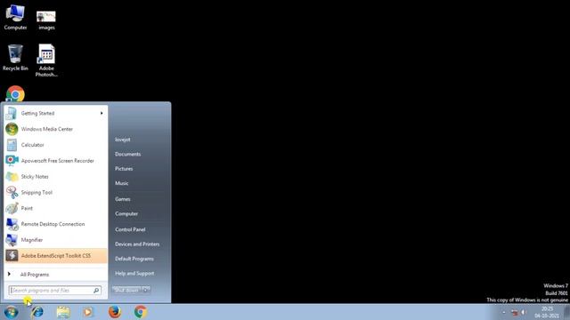Launch Sticky Notes icon
Image resolution: width=570 pixels, height=320 pixels.
(x=12, y=176)
